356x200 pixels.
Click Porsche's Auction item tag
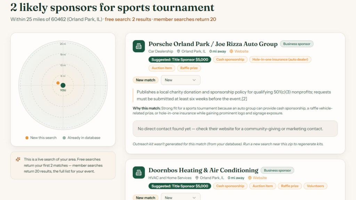point(162,68)
